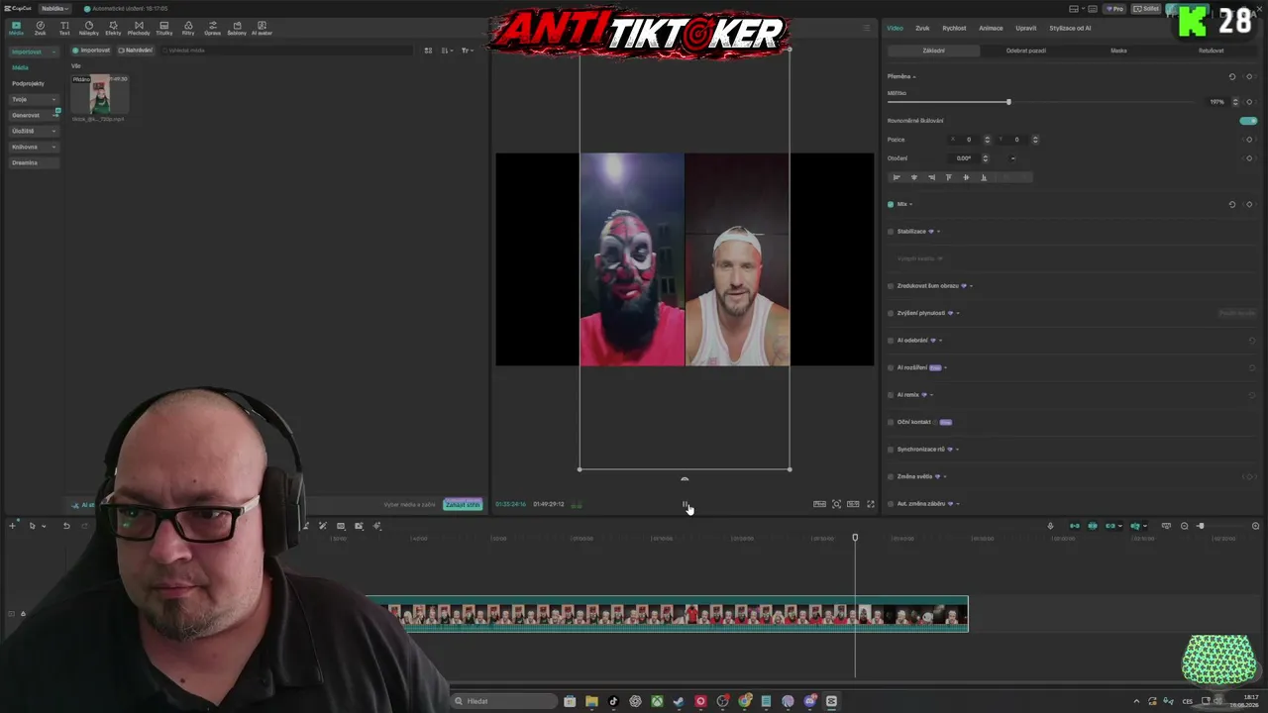The width and height of the screenshot is (1268, 713).
Task: Toggle Rovnoměrné škálování uniform scale switch
Action: 1248,121
